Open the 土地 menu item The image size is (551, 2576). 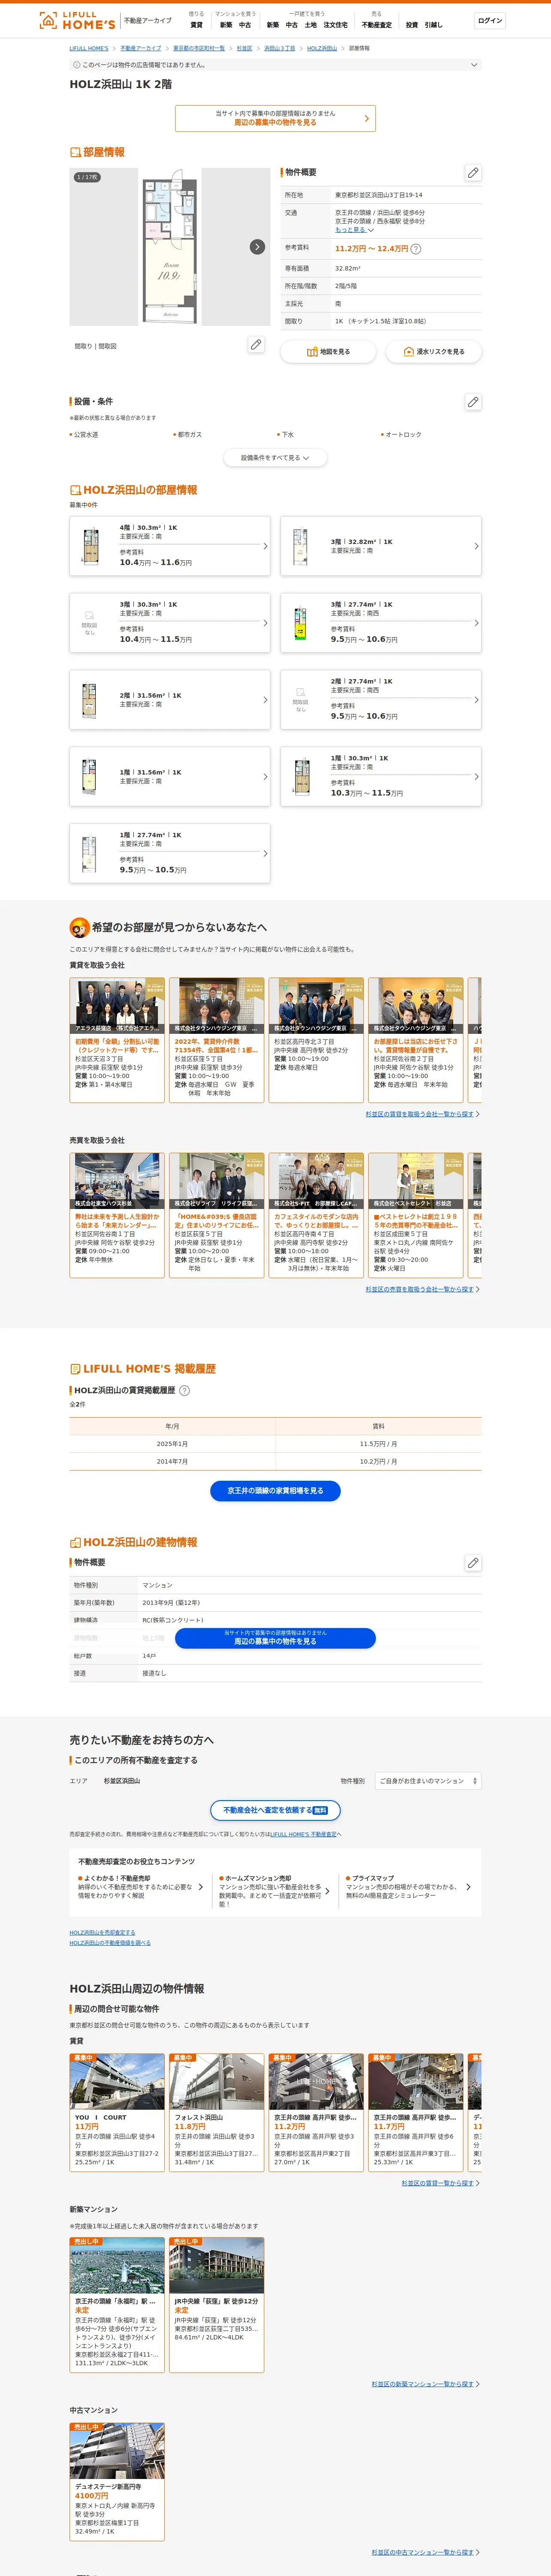click(311, 25)
